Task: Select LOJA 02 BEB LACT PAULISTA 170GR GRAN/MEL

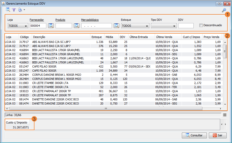Action: pyautogui.click(x=113, y=50)
